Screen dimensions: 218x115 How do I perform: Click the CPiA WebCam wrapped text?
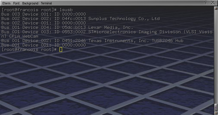(24, 36)
